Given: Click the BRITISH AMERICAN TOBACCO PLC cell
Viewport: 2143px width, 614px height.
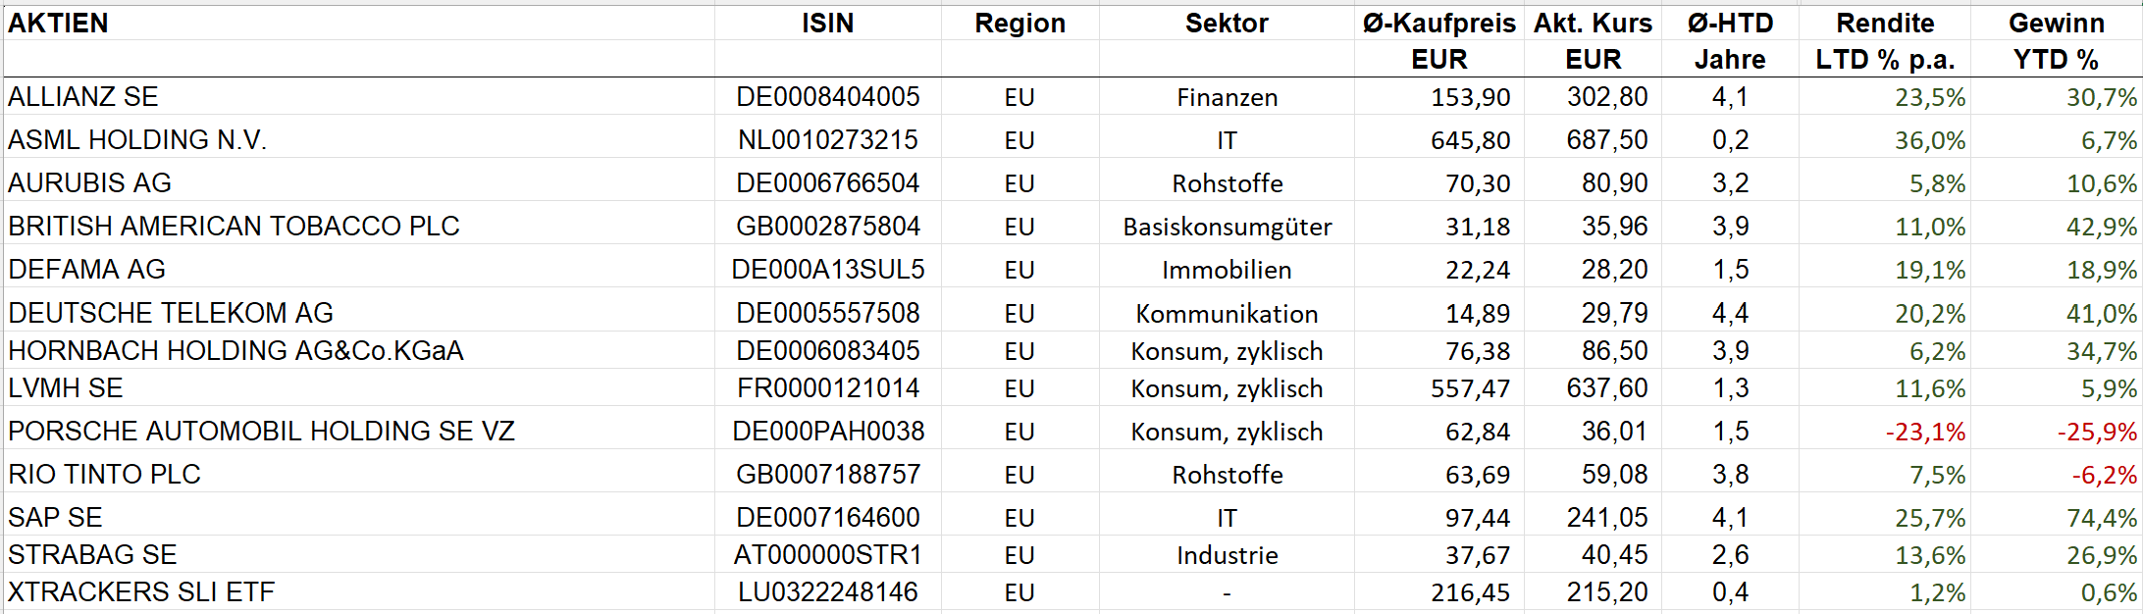Looking at the screenshot, I should 234,227.
